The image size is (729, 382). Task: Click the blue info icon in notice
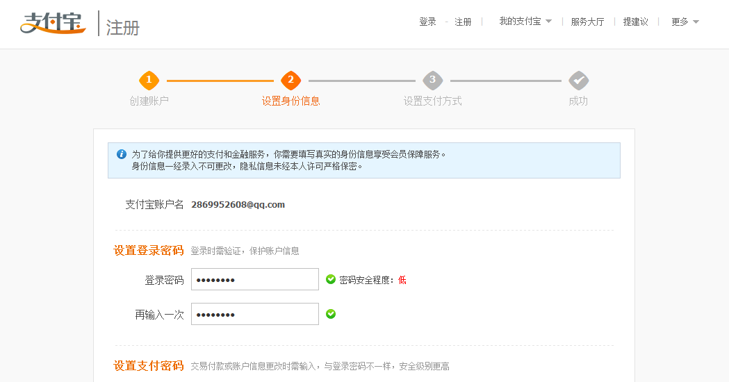pos(122,154)
